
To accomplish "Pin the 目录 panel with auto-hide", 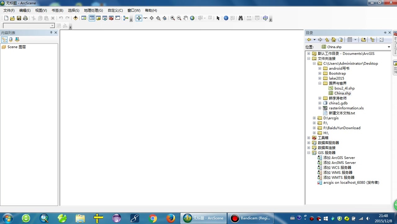I will pos(385,33).
